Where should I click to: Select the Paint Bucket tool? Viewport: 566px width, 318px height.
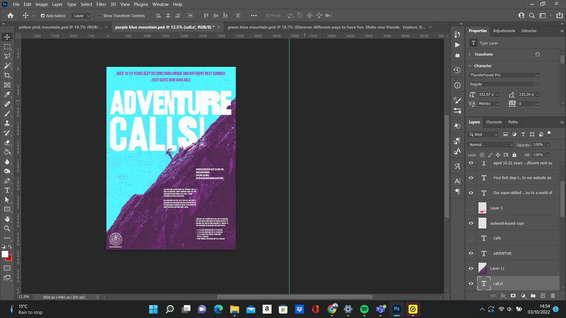(7, 152)
